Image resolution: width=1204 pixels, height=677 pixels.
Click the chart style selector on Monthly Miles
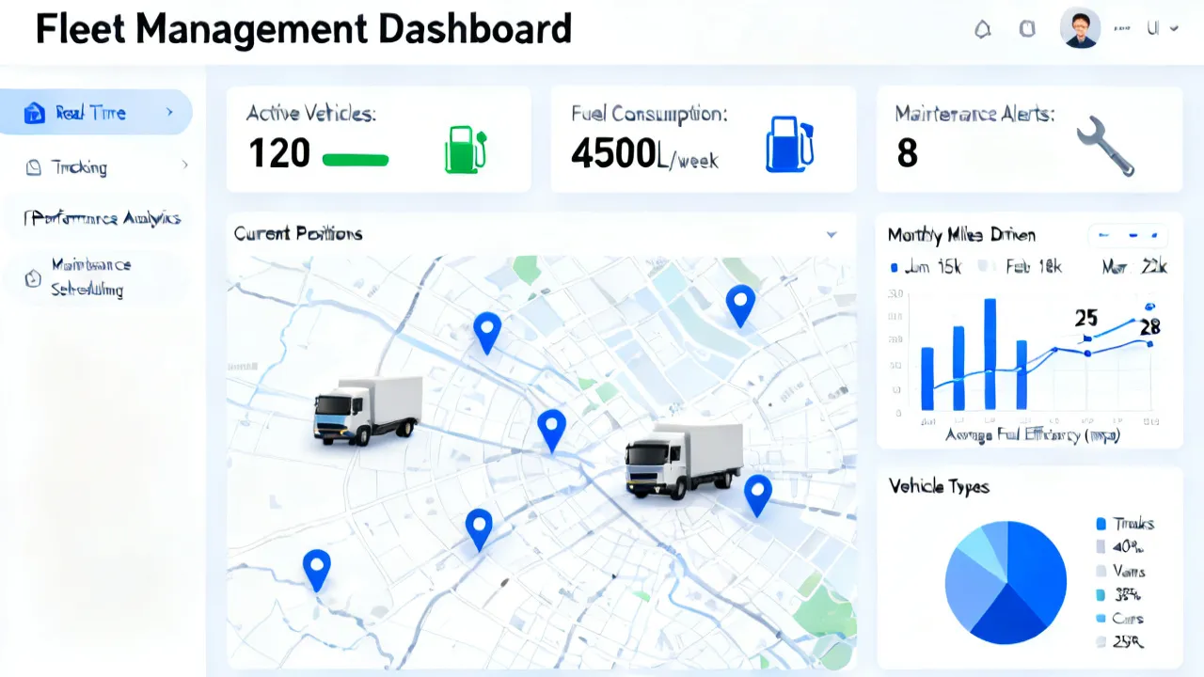tap(1127, 235)
